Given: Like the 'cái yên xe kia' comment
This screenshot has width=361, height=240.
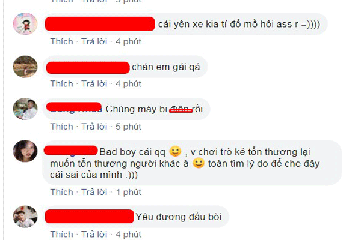Looking at the screenshot, I should [62, 41].
